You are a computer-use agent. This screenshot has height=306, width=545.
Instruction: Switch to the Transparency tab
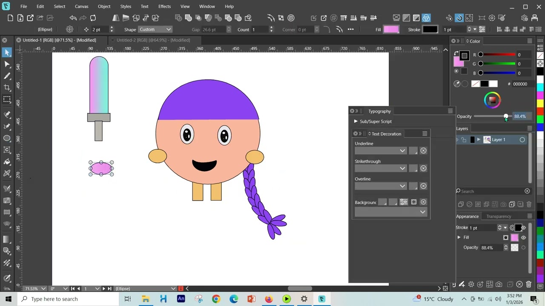pyautogui.click(x=499, y=216)
